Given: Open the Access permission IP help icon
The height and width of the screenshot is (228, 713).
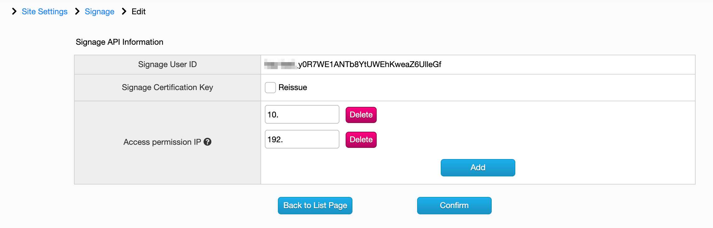Looking at the screenshot, I should coord(207,142).
